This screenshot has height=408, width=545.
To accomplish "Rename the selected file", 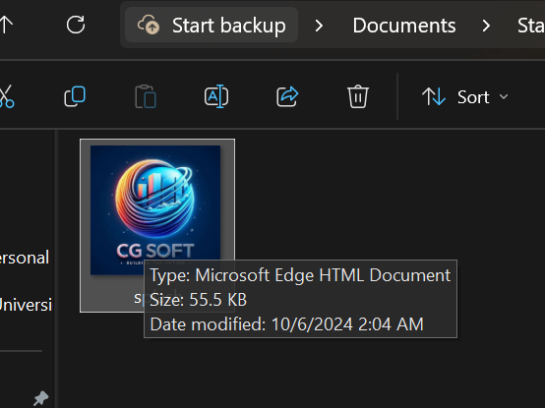I will pos(216,96).
